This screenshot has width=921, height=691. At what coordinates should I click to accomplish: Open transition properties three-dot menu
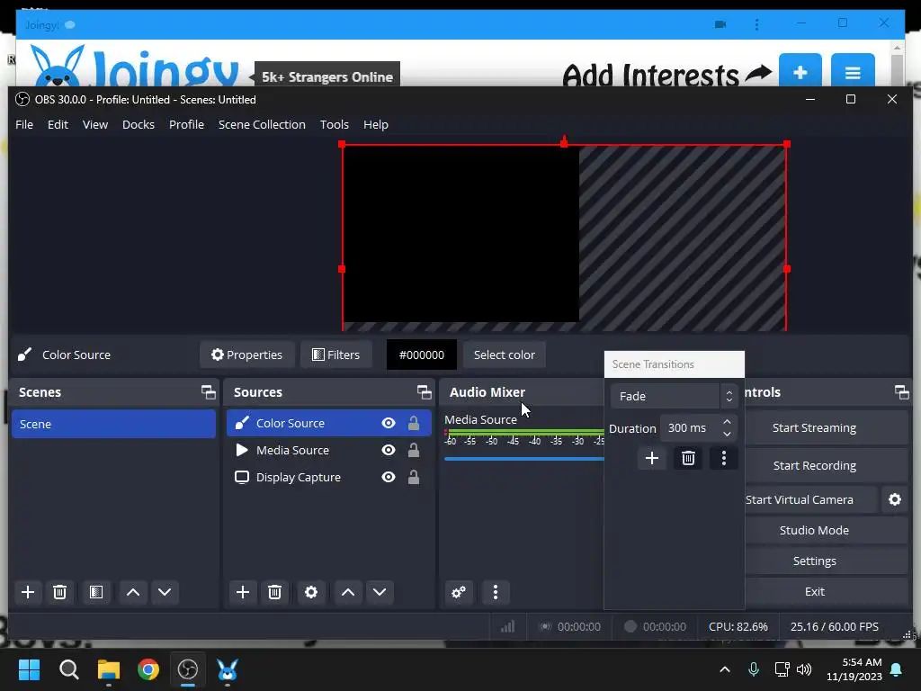coord(724,458)
